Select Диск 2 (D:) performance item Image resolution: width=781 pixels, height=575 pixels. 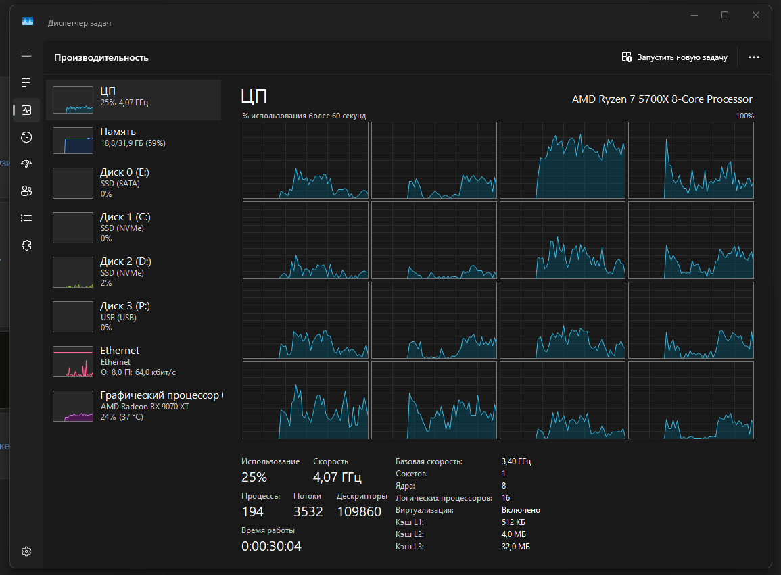point(133,272)
